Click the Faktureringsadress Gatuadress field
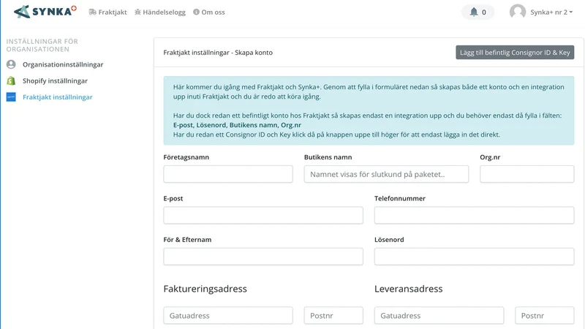The height and width of the screenshot is (329, 585). (228, 316)
